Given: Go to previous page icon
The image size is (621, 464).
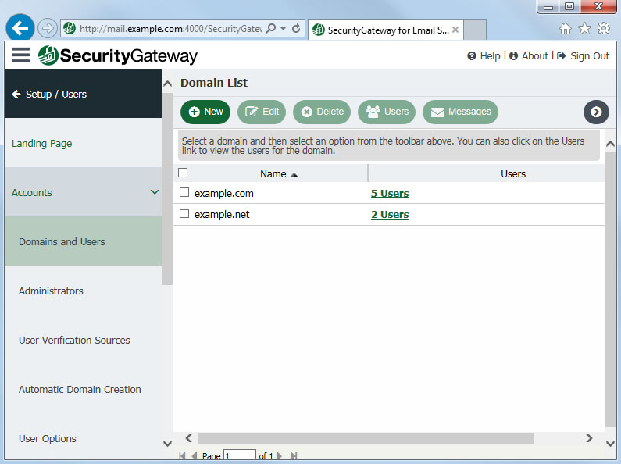Looking at the screenshot, I should coord(194,455).
